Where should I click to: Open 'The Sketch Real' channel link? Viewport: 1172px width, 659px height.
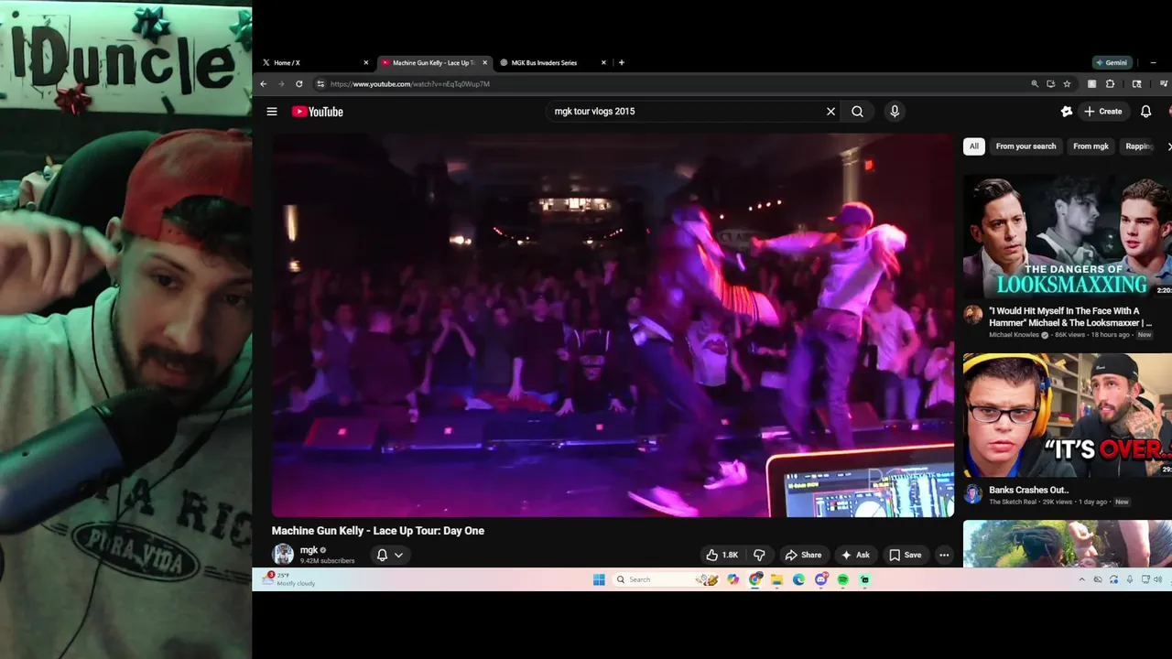click(1015, 502)
